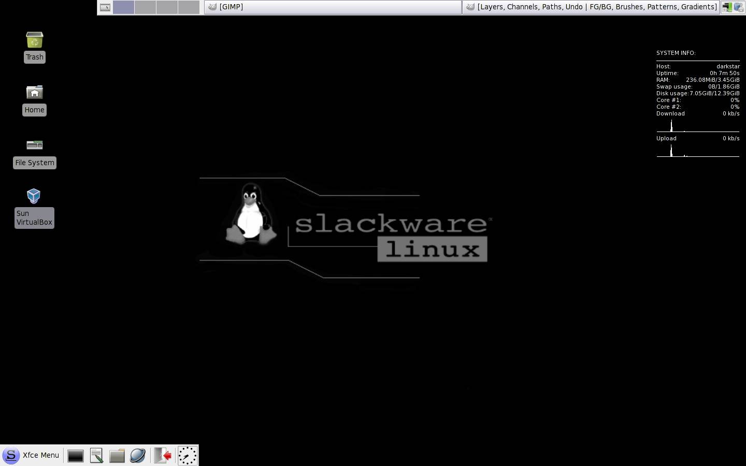This screenshot has width=746, height=466.
Task: Click the log out door icon in panel
Action: pyautogui.click(x=163, y=456)
